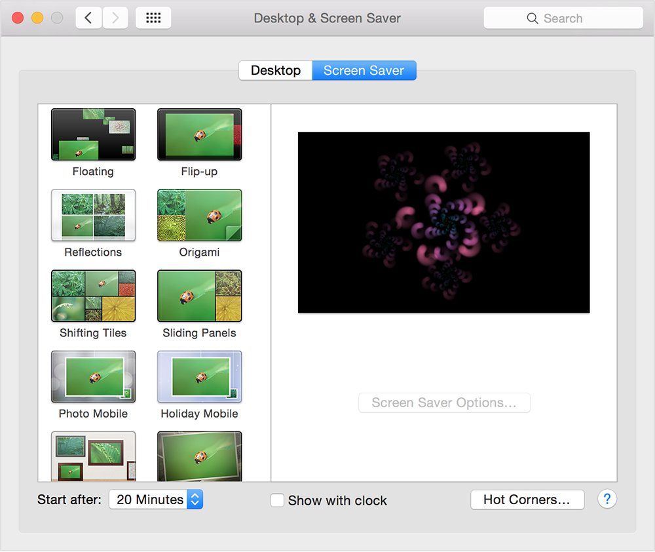Click the Screen Saver Options button

point(443,403)
